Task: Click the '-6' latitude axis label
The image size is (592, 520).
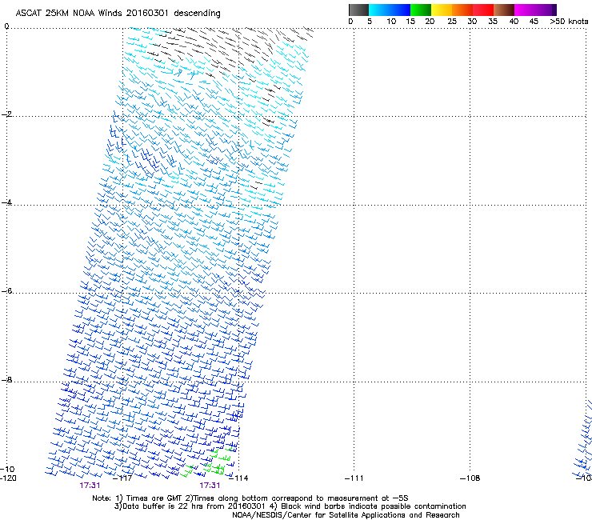Action: point(6,290)
